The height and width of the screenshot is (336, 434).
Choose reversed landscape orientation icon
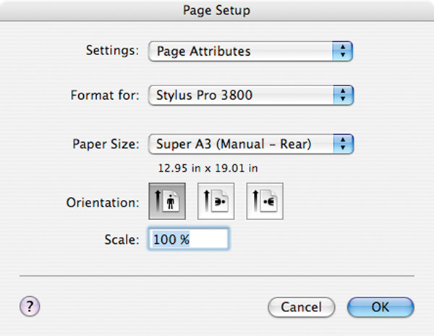coord(265,201)
